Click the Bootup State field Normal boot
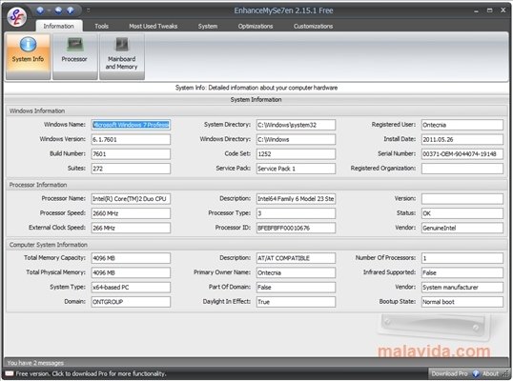Image resolution: width=513 pixels, height=381 pixels. coord(462,302)
